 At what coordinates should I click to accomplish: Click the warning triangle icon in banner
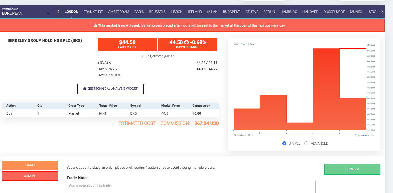(x=95, y=25)
